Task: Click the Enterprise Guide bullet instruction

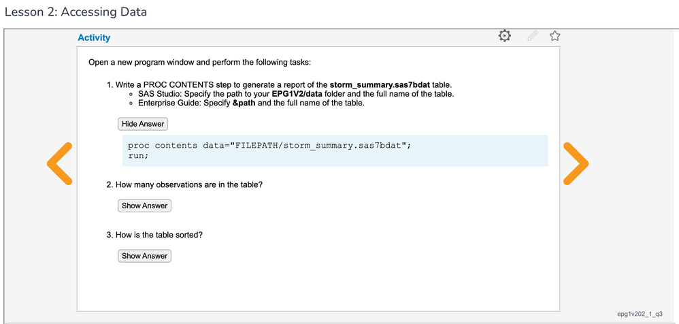Action: [250, 103]
